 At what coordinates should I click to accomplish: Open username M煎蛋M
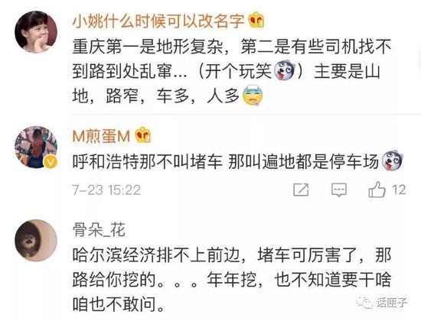click(102, 136)
